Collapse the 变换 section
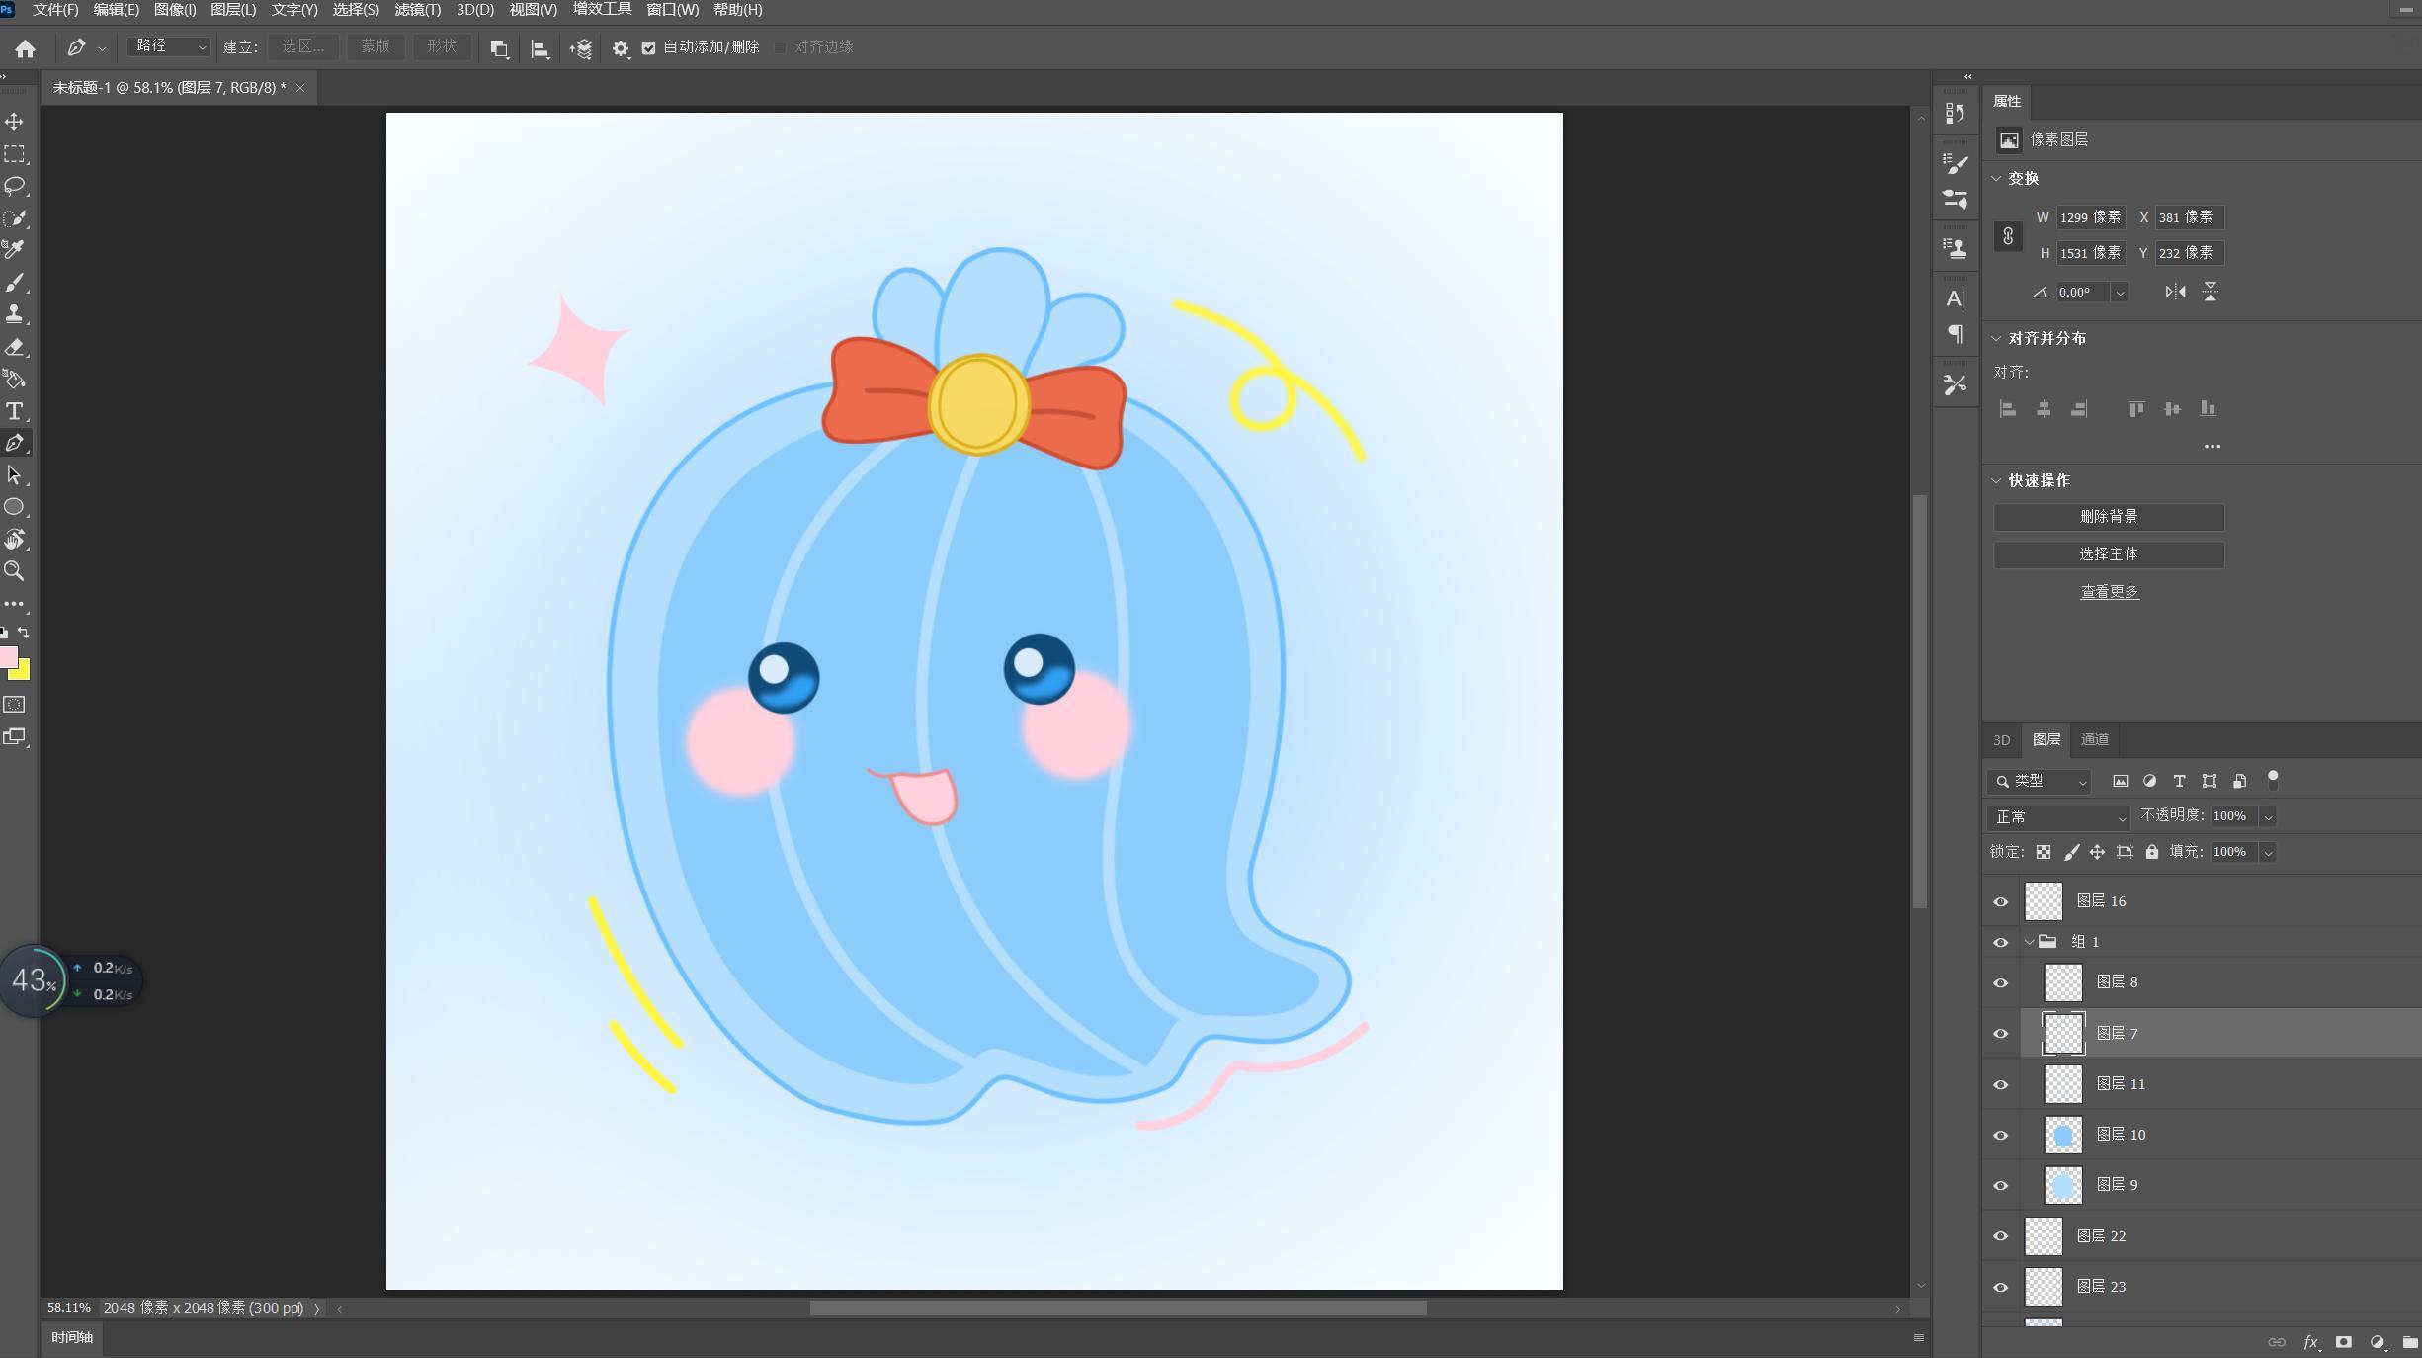2422x1358 pixels. pos(1996,179)
